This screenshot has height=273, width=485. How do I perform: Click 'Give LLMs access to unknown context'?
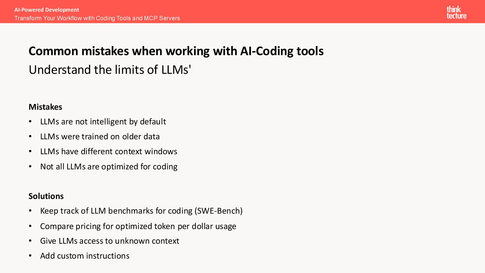(110, 241)
